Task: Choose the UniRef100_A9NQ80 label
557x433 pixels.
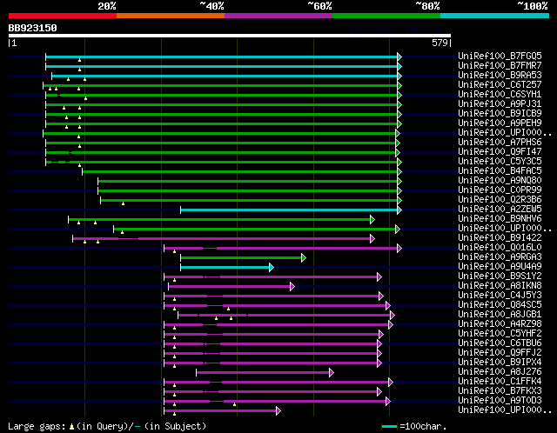Action: 500,181
